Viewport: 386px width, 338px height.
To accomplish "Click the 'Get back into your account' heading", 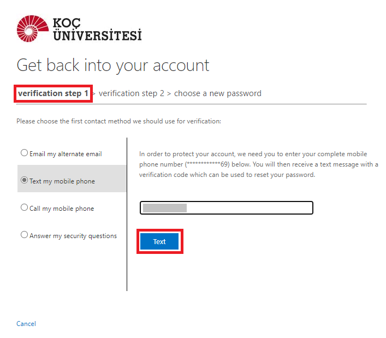I will click(113, 66).
